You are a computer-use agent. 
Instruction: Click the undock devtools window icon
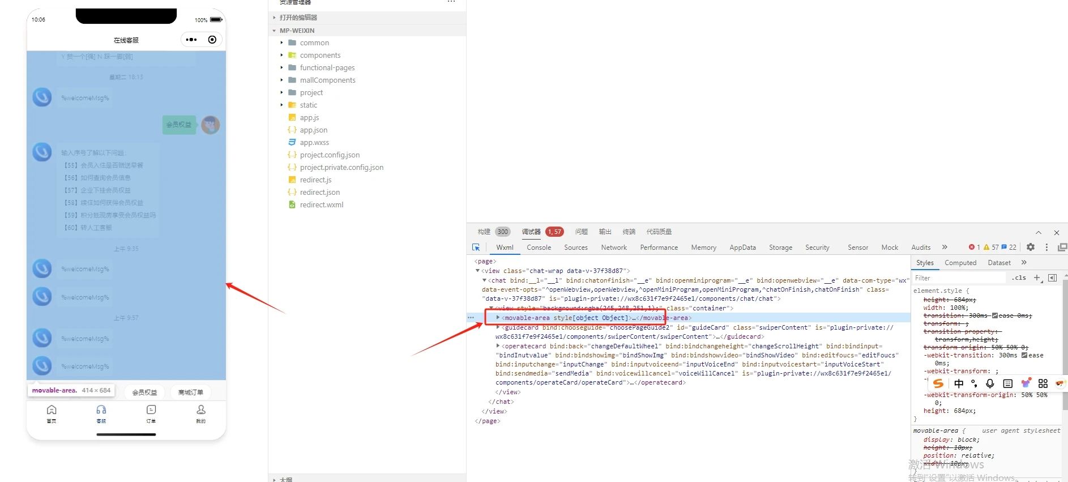point(1062,247)
